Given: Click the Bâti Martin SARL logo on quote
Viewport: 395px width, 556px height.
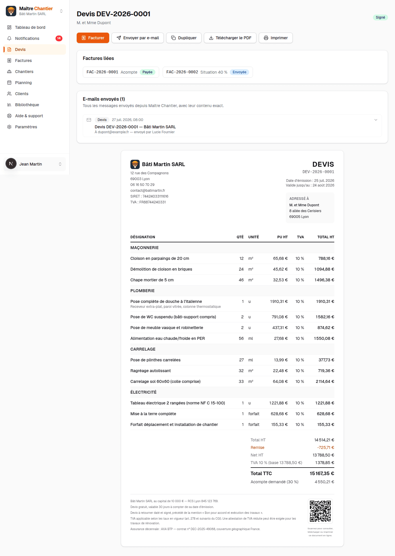Looking at the screenshot, I should [135, 164].
